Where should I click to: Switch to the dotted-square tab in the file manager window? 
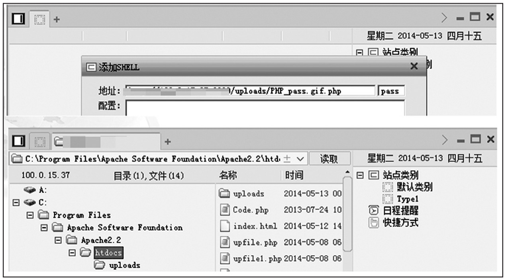pyautogui.click(x=40, y=141)
